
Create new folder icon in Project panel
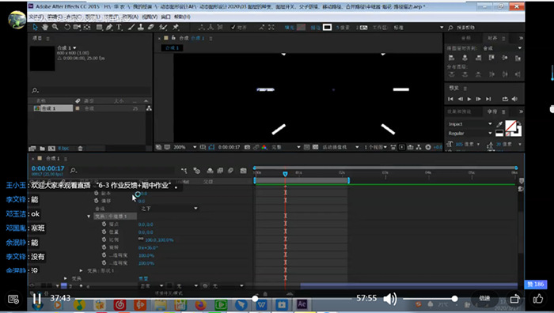[x=42, y=149]
